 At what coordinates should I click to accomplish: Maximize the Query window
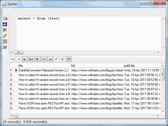[150, 3]
